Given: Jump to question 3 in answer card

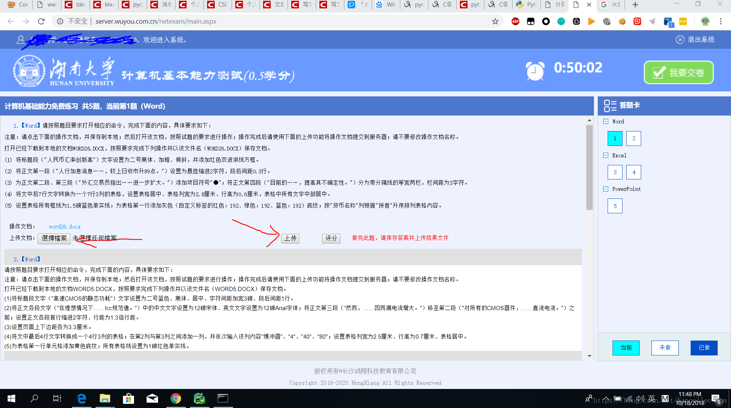Looking at the screenshot, I should coord(615,172).
